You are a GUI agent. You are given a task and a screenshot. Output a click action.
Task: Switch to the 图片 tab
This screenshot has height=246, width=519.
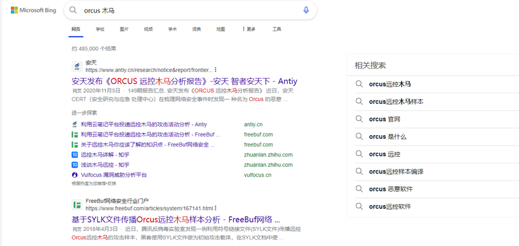[x=124, y=29]
